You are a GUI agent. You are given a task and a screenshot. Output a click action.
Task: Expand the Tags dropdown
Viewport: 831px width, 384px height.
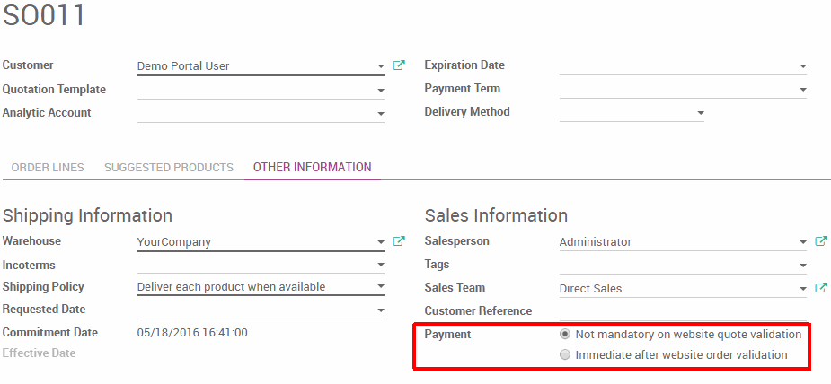(802, 266)
